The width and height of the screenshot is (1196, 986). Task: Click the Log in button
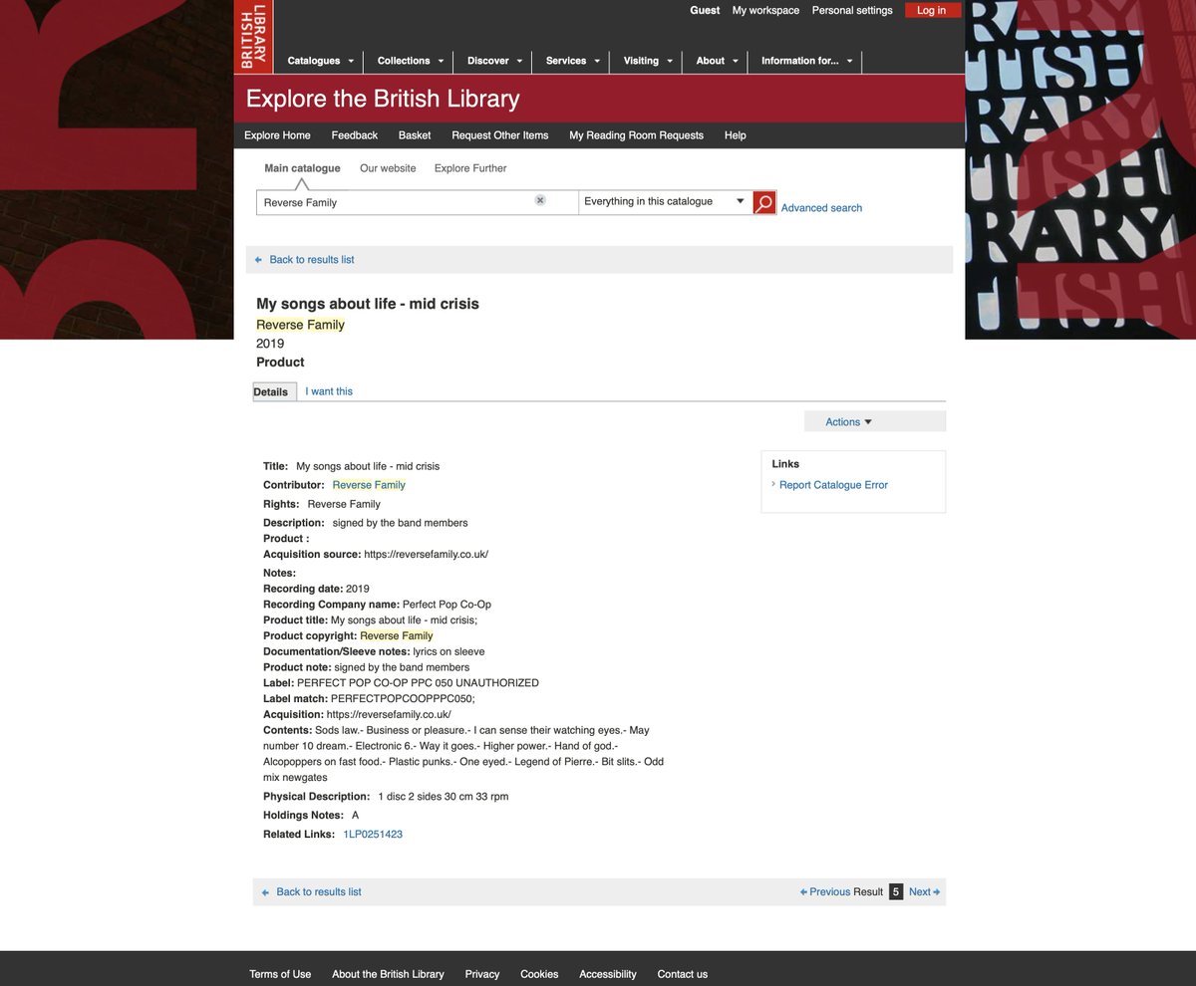[x=933, y=10]
